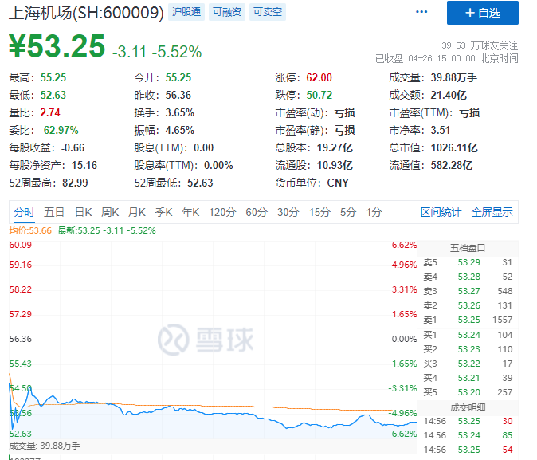Click the 换手 value 3.65%
Screen dimensions: 537x460
(x=179, y=112)
